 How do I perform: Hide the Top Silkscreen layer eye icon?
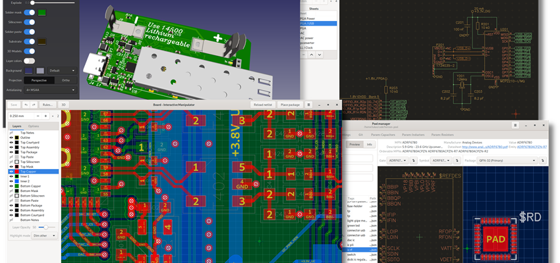[x=11, y=161]
